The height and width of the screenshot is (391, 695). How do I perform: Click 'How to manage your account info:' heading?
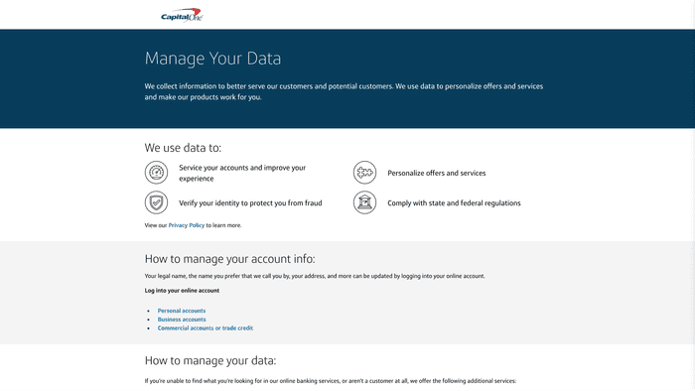(x=229, y=259)
